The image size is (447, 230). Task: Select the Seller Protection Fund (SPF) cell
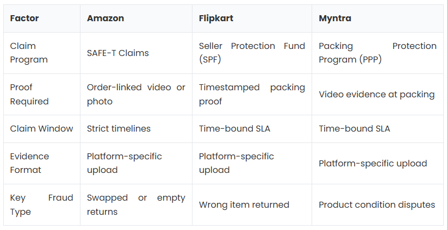tap(252, 53)
